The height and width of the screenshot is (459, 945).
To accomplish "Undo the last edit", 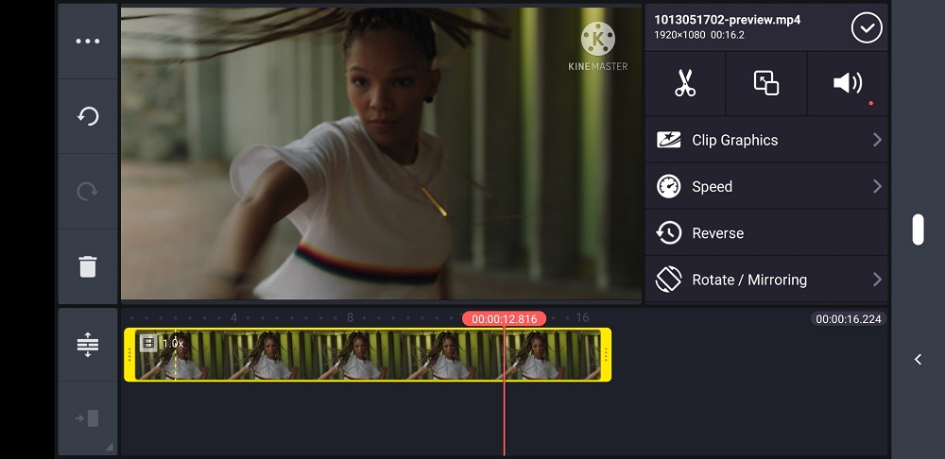I will 87,116.
